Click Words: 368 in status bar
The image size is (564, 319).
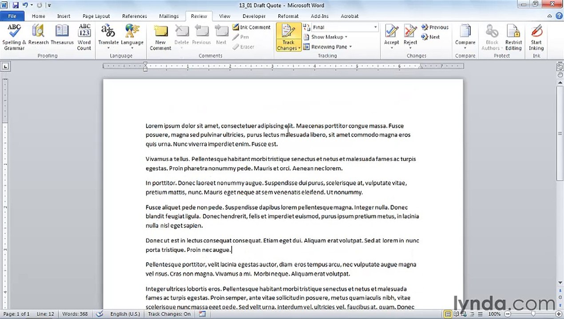(75, 314)
